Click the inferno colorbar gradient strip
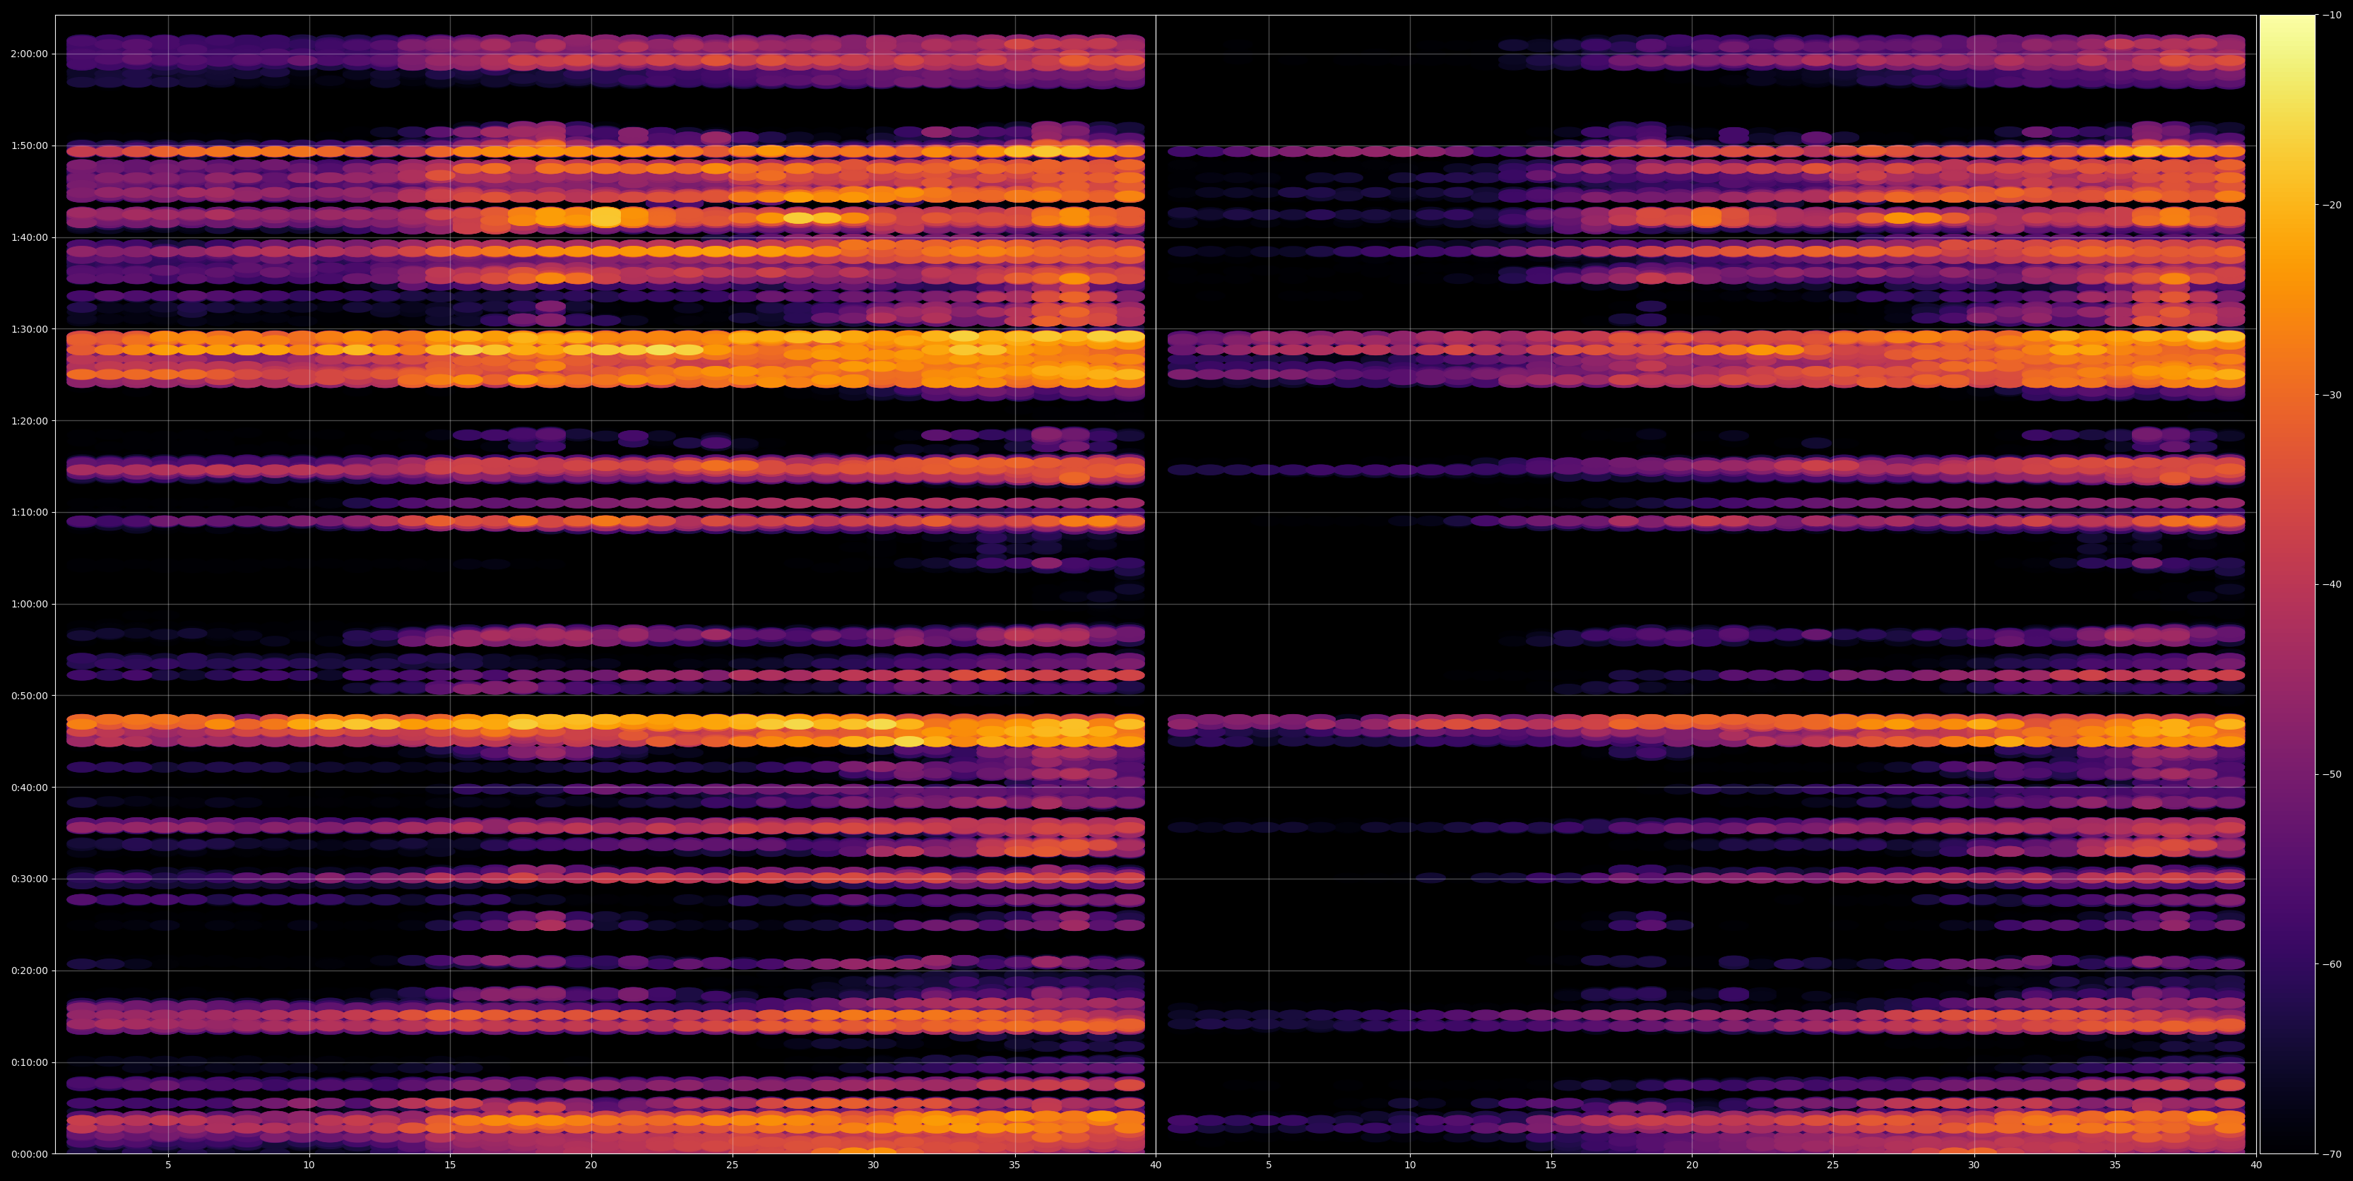Image resolution: width=2353 pixels, height=1181 pixels. pos(2287,585)
